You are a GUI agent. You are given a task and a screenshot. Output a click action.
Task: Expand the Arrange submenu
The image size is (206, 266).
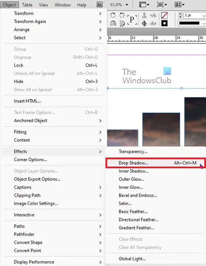click(54, 30)
